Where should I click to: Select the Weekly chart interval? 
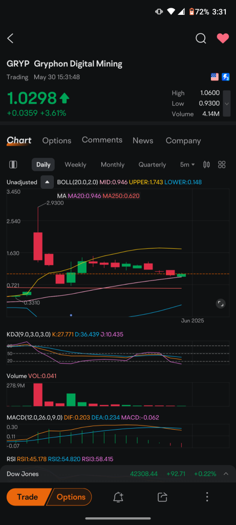tap(75, 165)
